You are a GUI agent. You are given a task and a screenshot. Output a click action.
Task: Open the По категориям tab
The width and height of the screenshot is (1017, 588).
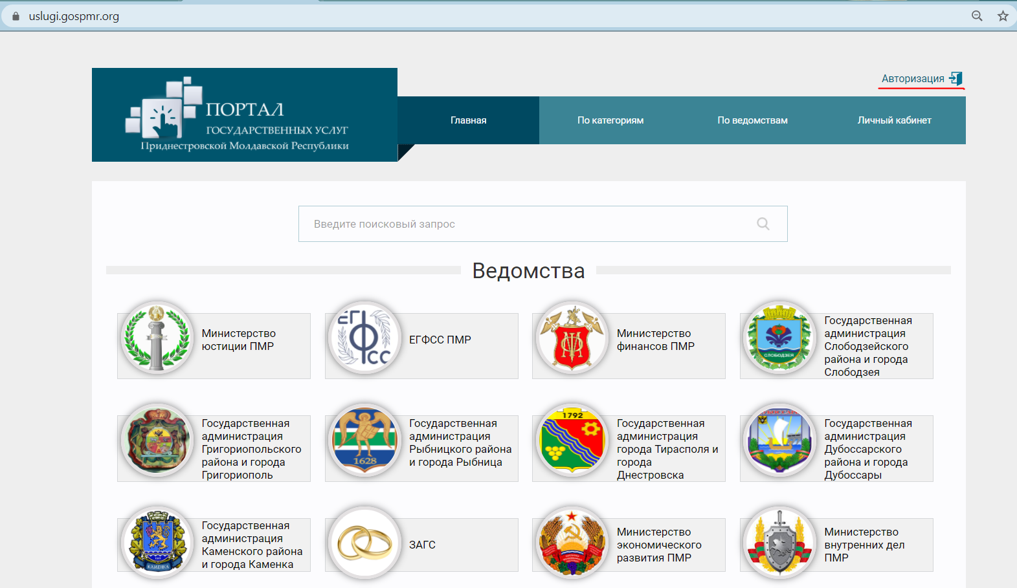click(x=610, y=120)
